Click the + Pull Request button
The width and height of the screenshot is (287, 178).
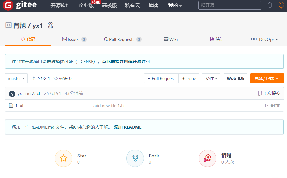[x=161, y=78]
